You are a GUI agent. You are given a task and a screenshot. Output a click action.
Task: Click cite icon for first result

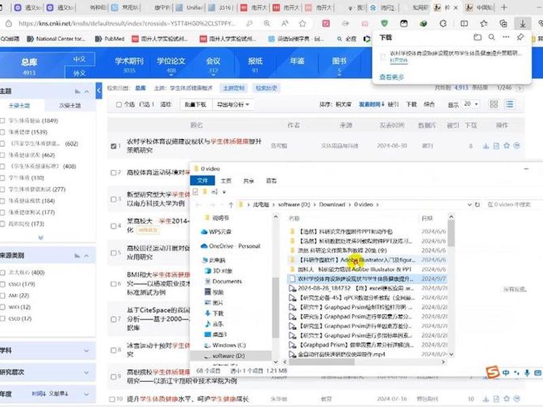(x=517, y=146)
